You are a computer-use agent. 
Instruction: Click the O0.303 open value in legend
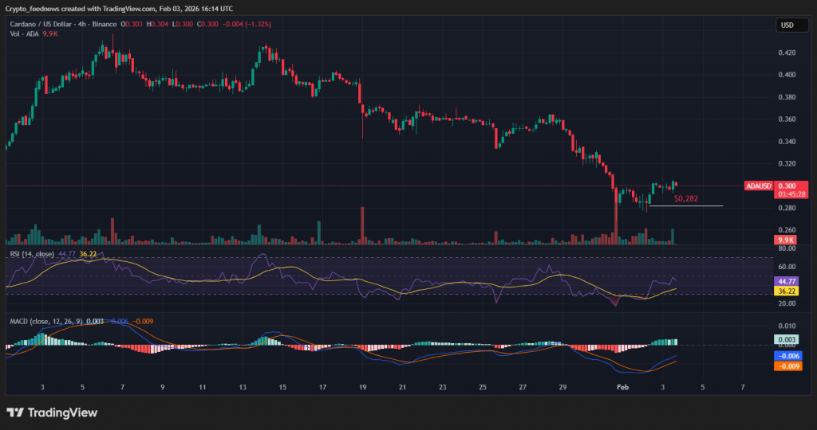(132, 25)
